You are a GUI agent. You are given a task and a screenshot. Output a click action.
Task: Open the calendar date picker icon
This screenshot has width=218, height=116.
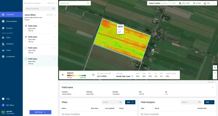pos(93,75)
